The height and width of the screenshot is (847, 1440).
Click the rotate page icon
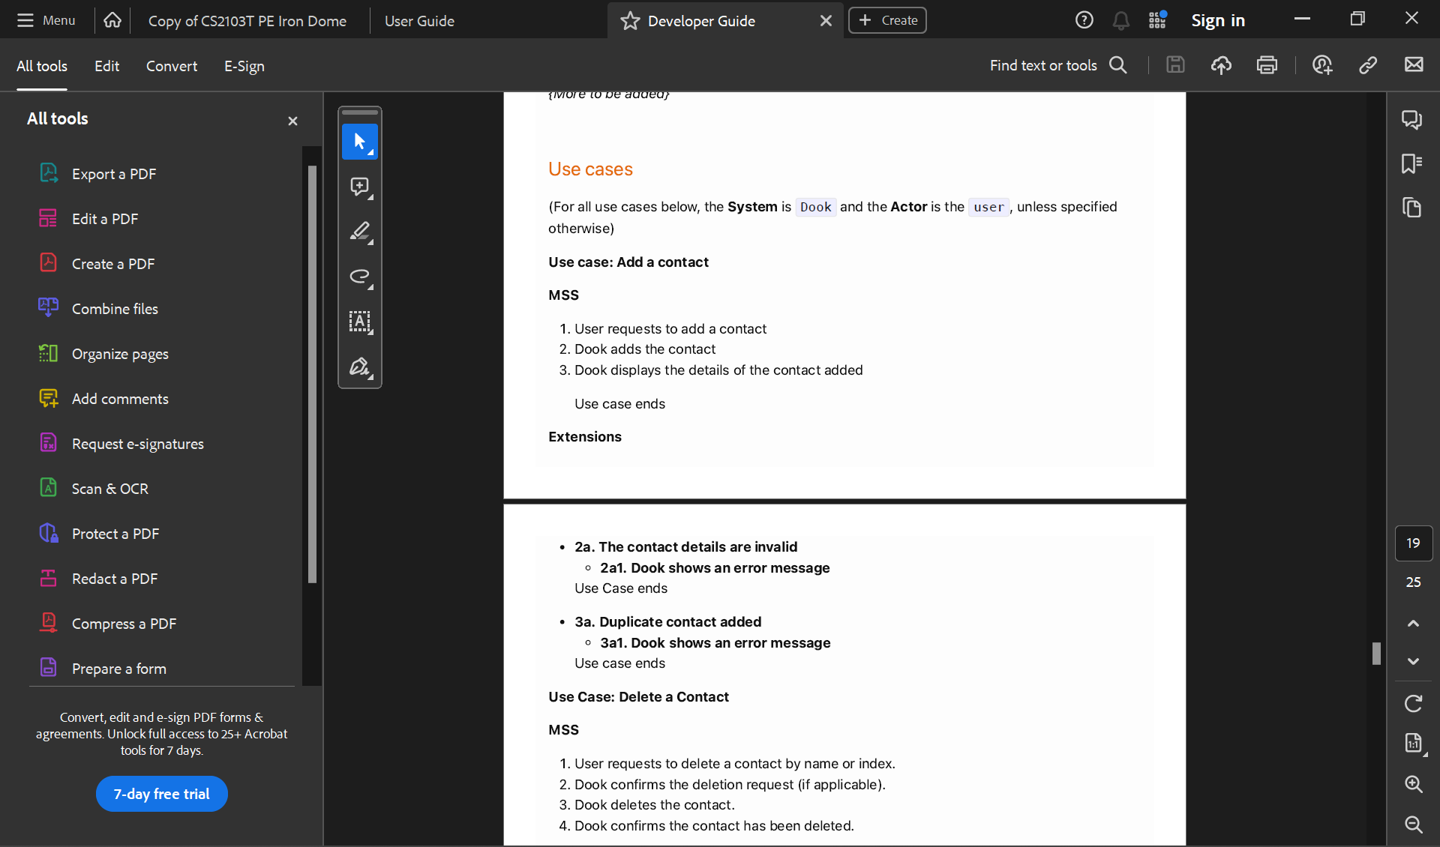[x=1413, y=703]
